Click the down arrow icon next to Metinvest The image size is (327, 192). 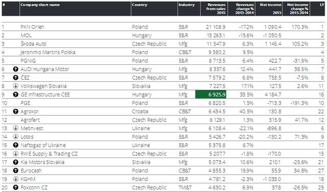point(15,128)
